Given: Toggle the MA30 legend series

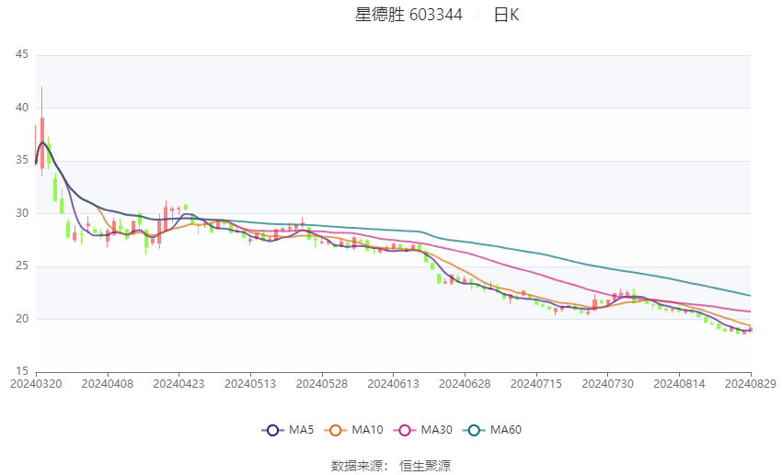Looking at the screenshot, I should point(423,430).
